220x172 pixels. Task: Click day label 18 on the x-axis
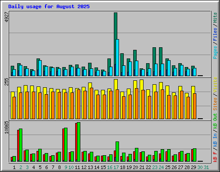[122, 167]
